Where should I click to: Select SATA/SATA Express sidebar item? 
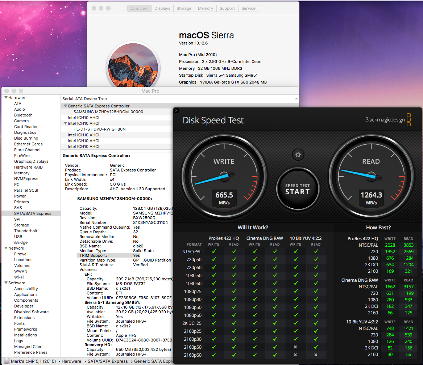pyautogui.click(x=31, y=213)
